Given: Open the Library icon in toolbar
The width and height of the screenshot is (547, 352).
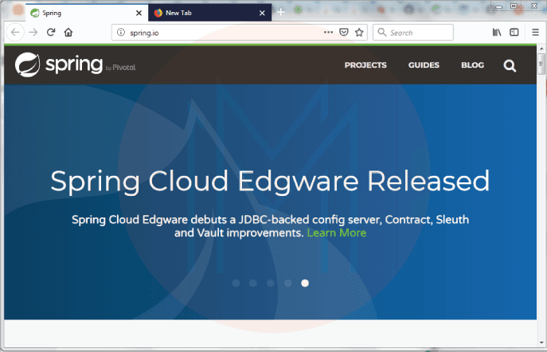Looking at the screenshot, I should pyautogui.click(x=496, y=33).
